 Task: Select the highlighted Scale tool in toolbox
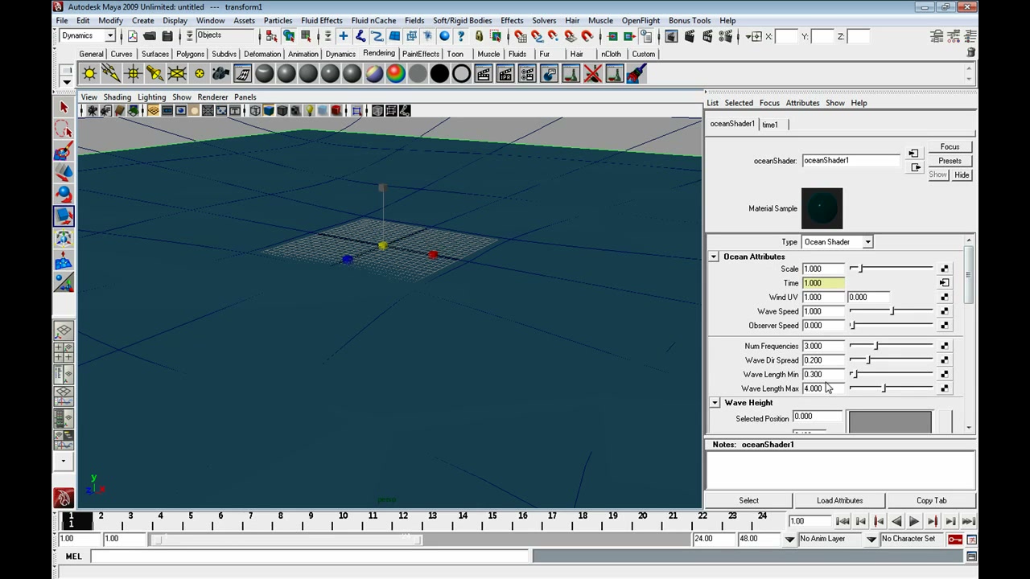[64, 216]
